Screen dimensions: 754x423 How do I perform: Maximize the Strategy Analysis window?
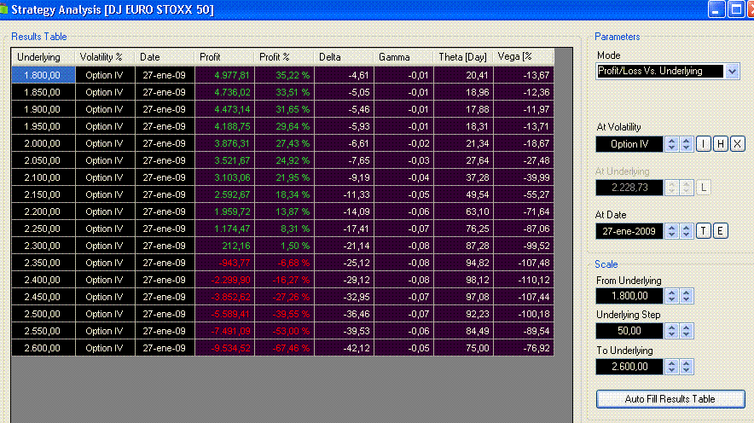point(736,9)
